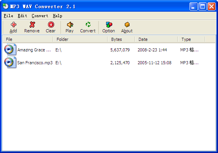Select the San Francisco.mp3 file icon

click(10, 62)
